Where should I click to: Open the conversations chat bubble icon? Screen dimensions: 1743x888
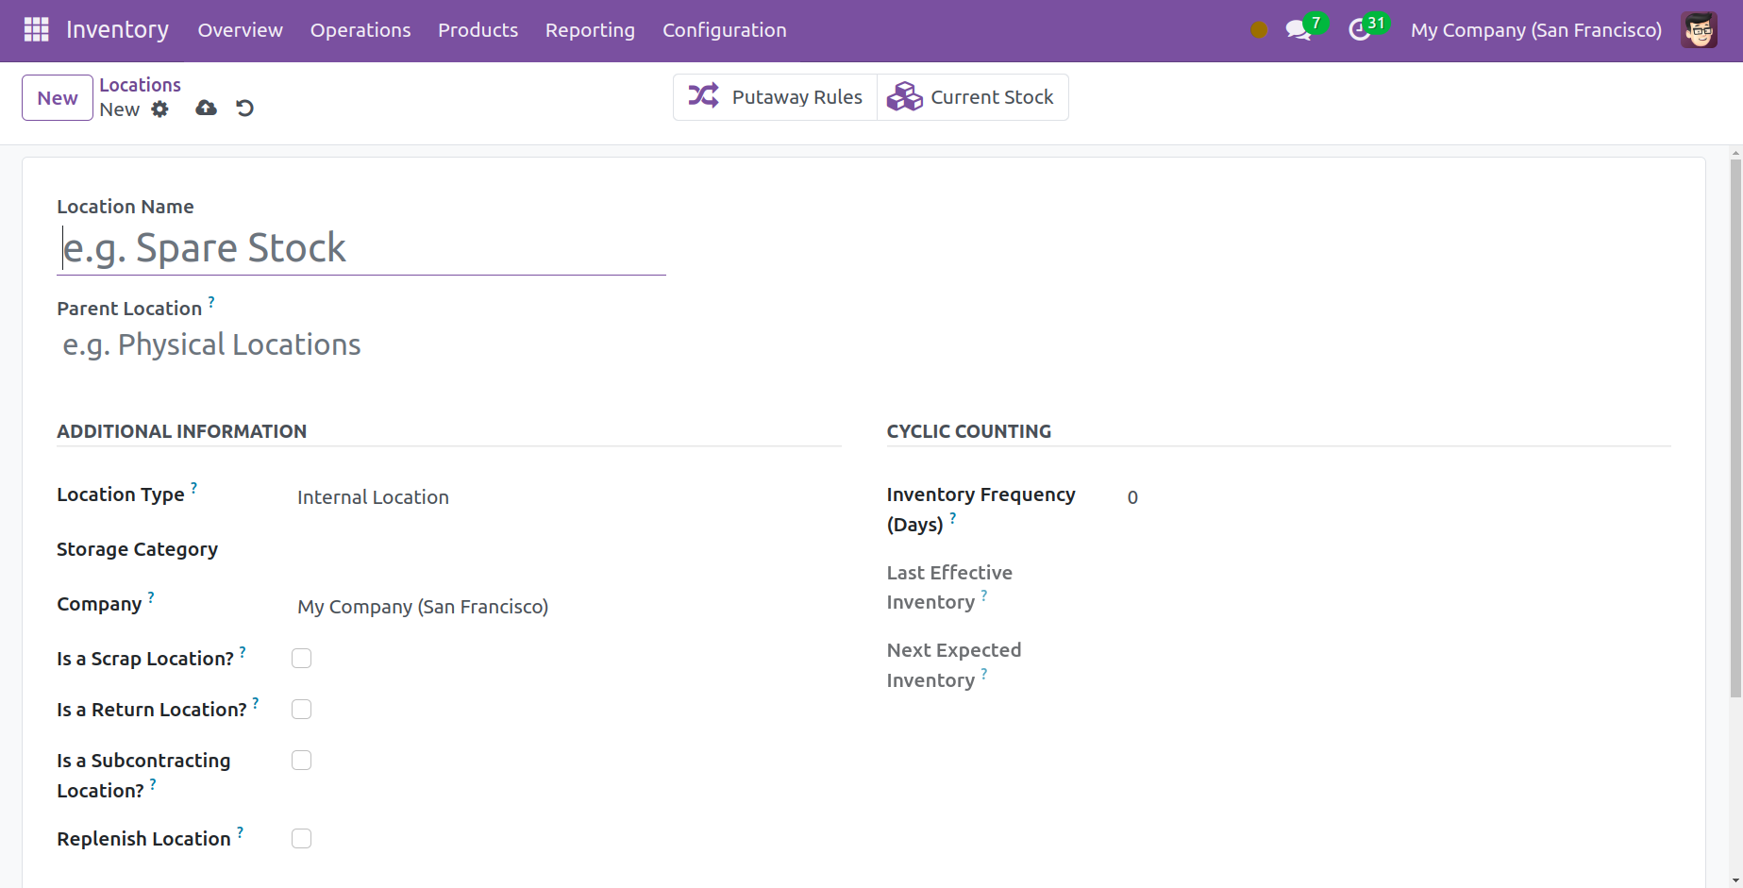click(x=1299, y=30)
